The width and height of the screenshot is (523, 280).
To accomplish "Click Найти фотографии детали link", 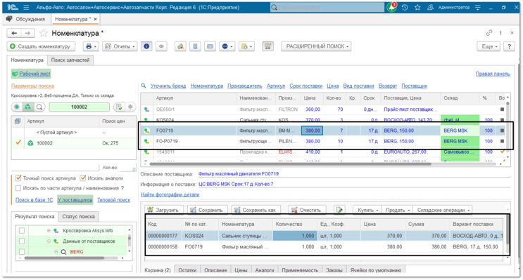I will tap(170, 194).
